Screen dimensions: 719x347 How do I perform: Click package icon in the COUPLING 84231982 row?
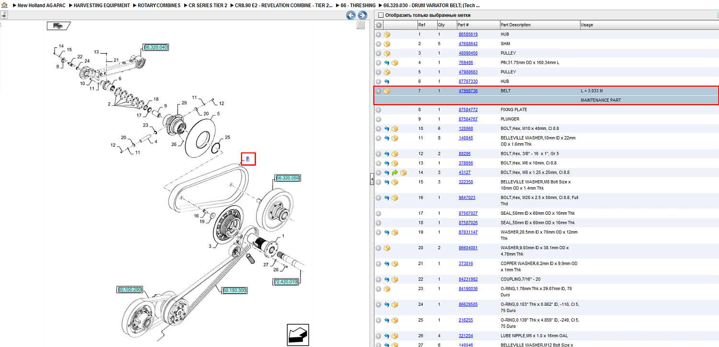coord(395,279)
